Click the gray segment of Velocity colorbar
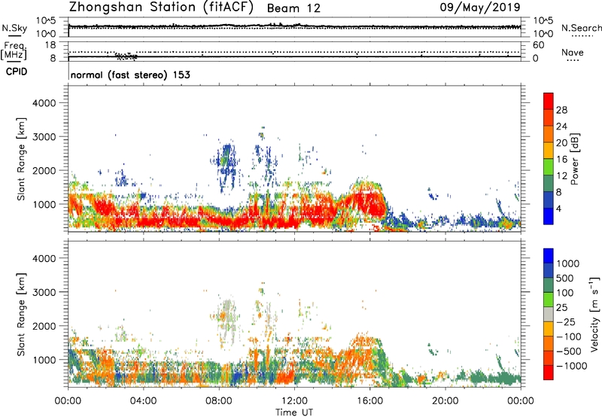Image resolution: width=602 pixels, height=417 pixels. tap(549, 314)
